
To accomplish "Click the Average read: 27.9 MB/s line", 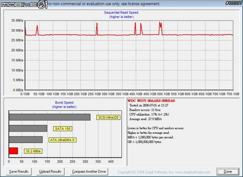I will (145, 119).
